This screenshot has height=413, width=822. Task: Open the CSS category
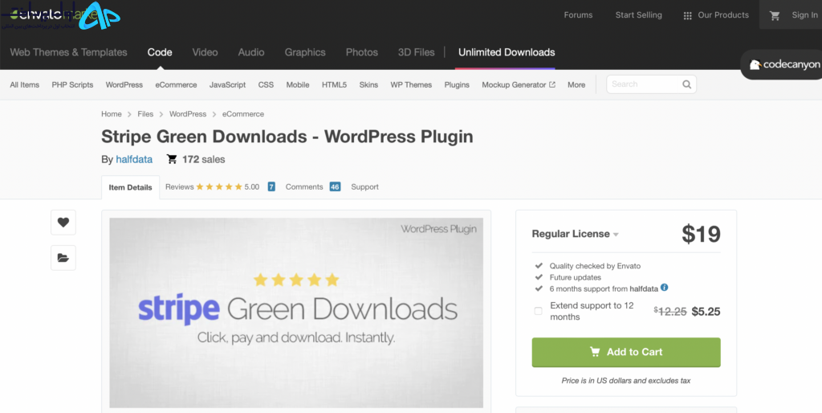tap(266, 84)
